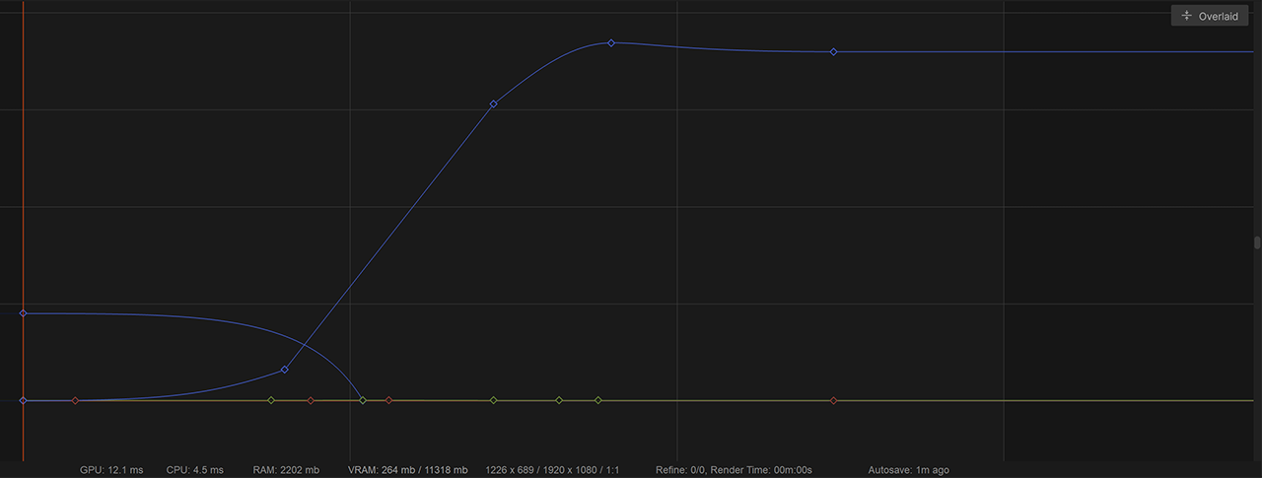Click the blue keyframe ending the straight ramp

[494, 103]
